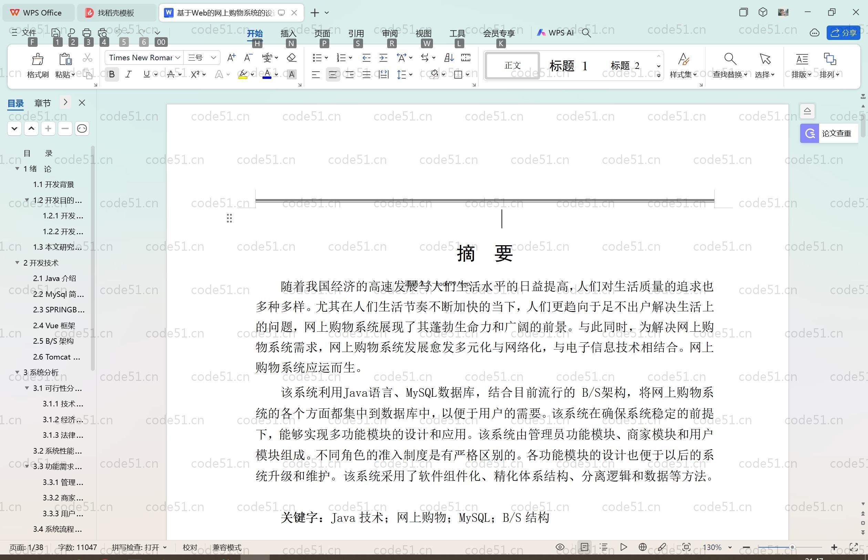Screen dimensions: 868x560
Task: Click the font color A swatch
Action: pos(267,74)
